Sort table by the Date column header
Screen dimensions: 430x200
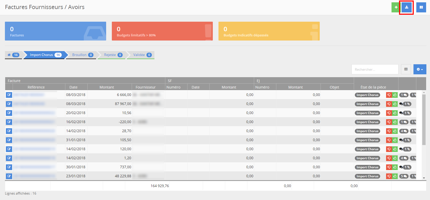(x=73, y=87)
